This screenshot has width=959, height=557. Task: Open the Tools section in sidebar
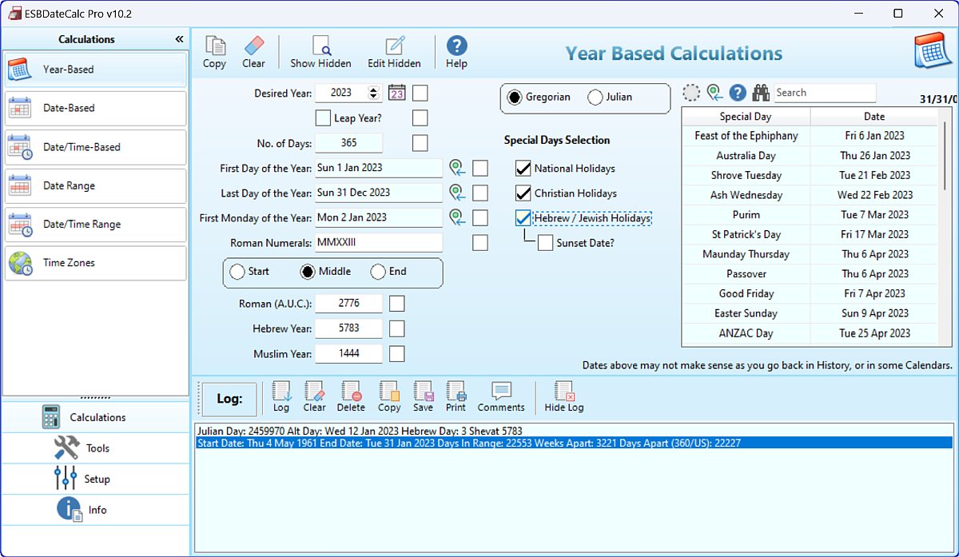(96, 448)
